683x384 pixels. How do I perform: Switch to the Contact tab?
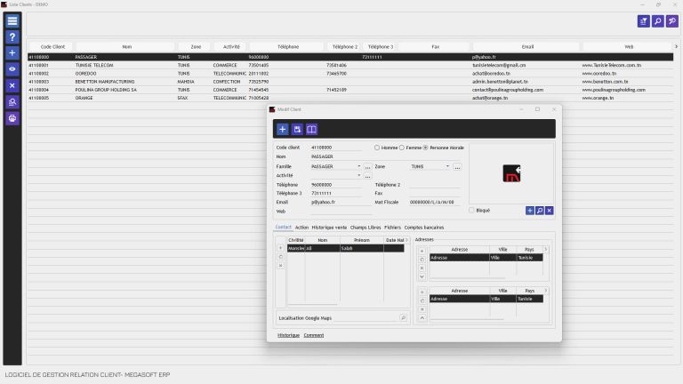(283, 228)
